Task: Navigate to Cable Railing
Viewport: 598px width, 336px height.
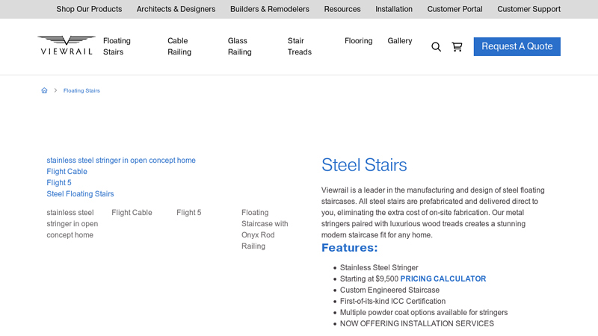Action: (x=179, y=46)
